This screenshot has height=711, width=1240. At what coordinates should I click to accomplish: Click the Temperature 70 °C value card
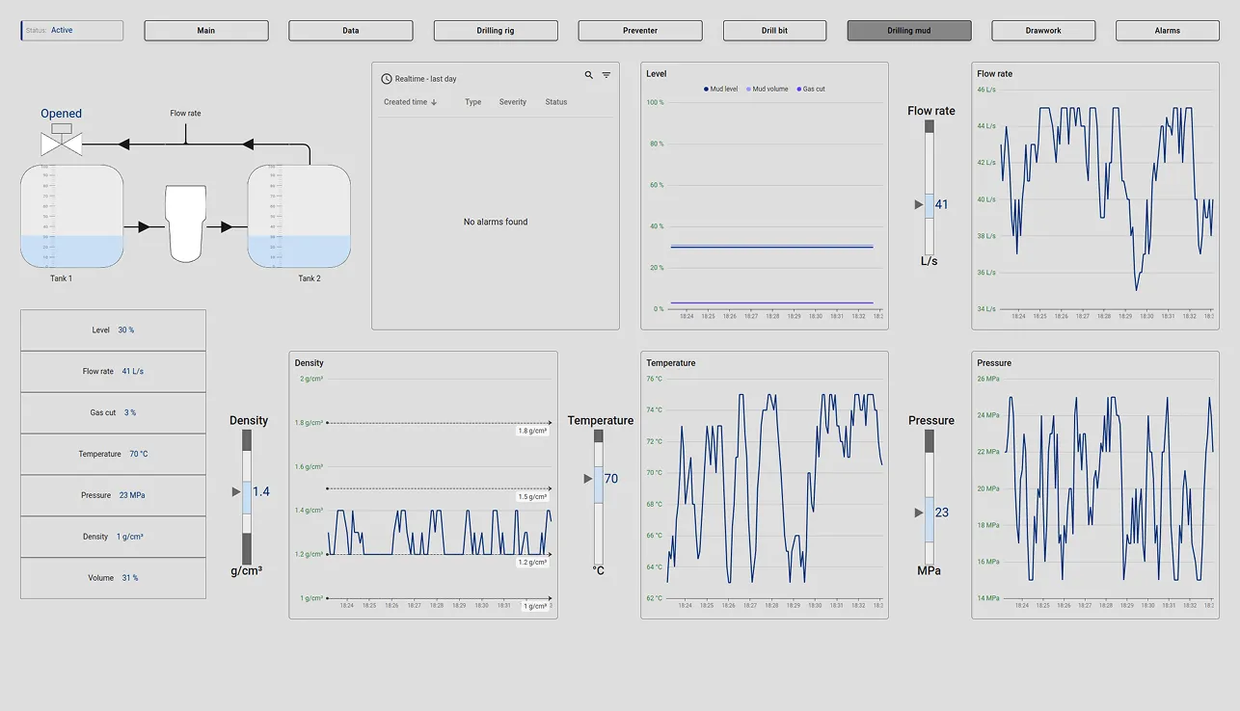point(113,454)
